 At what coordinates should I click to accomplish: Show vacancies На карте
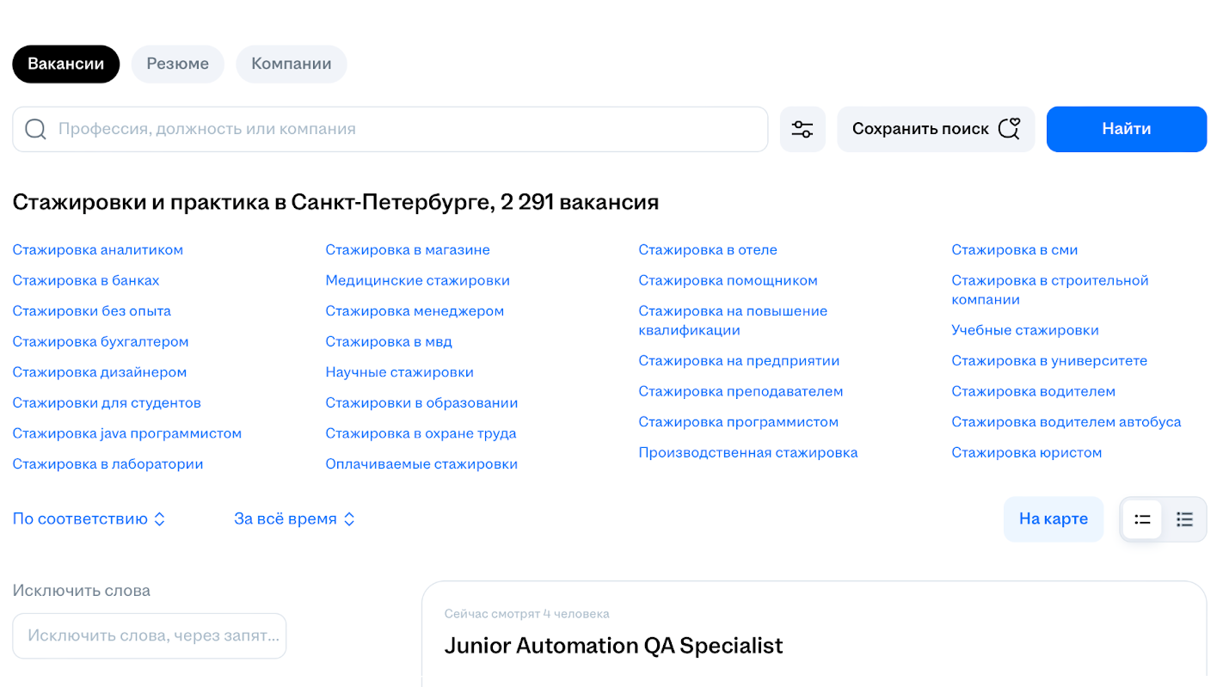1054,519
